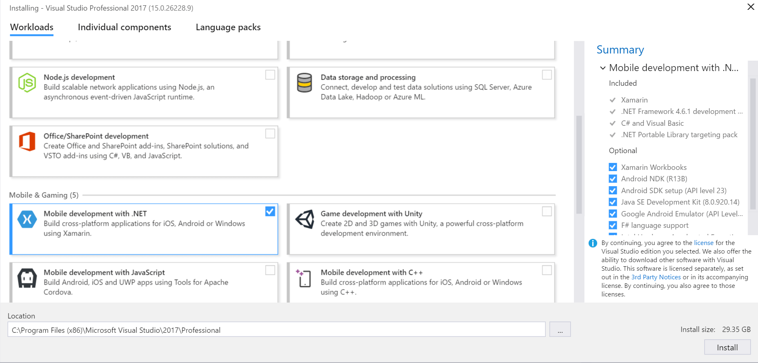The image size is (758, 363).
Task: Check Mobile development with C++ workload
Action: [547, 270]
